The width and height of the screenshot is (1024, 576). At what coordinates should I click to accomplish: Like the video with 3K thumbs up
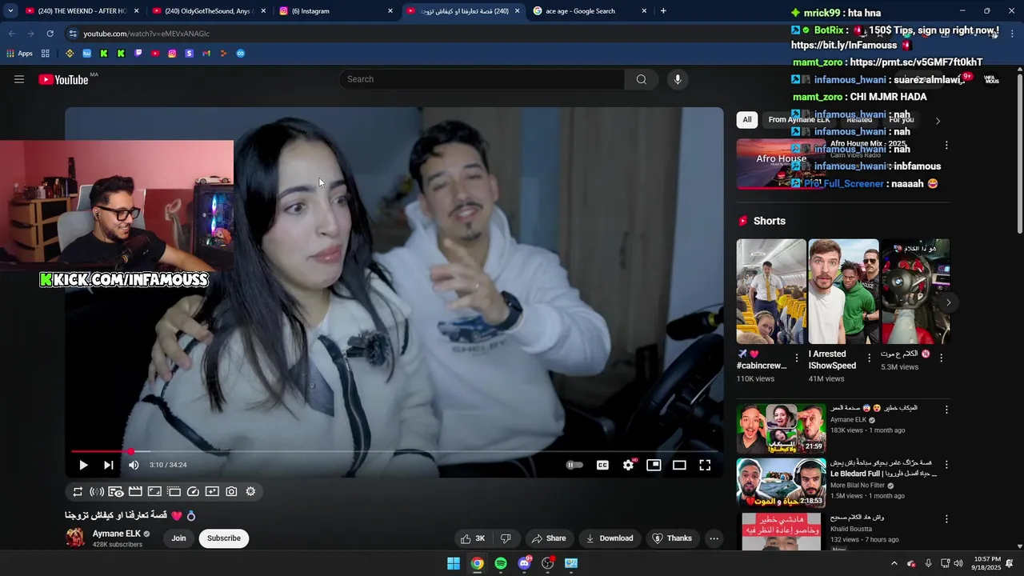(x=473, y=538)
